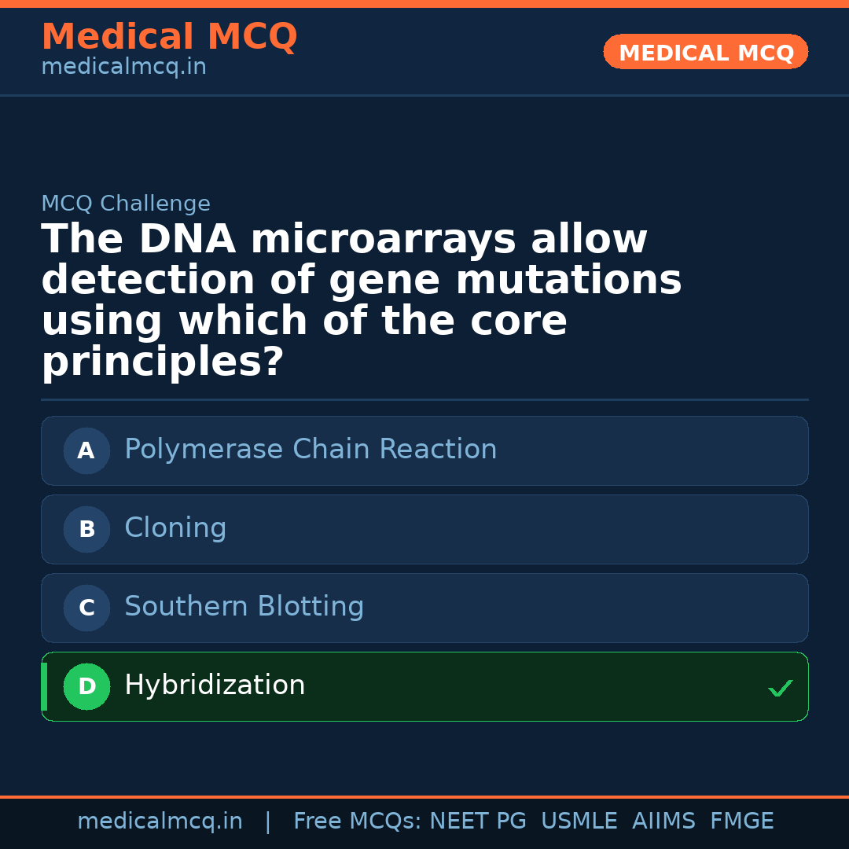Select the Hybridization answer text
The image size is (849, 849).
[x=215, y=685]
